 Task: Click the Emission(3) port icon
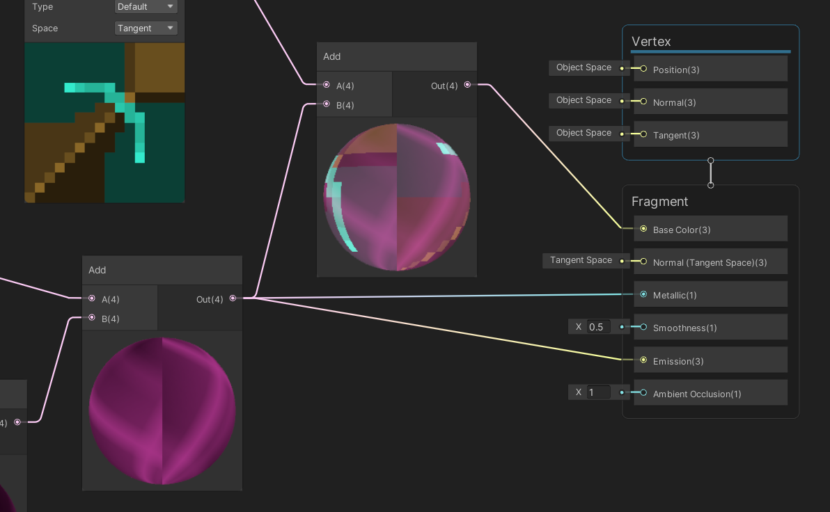point(643,360)
